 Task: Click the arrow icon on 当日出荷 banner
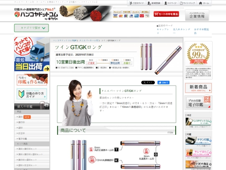point(46,69)
